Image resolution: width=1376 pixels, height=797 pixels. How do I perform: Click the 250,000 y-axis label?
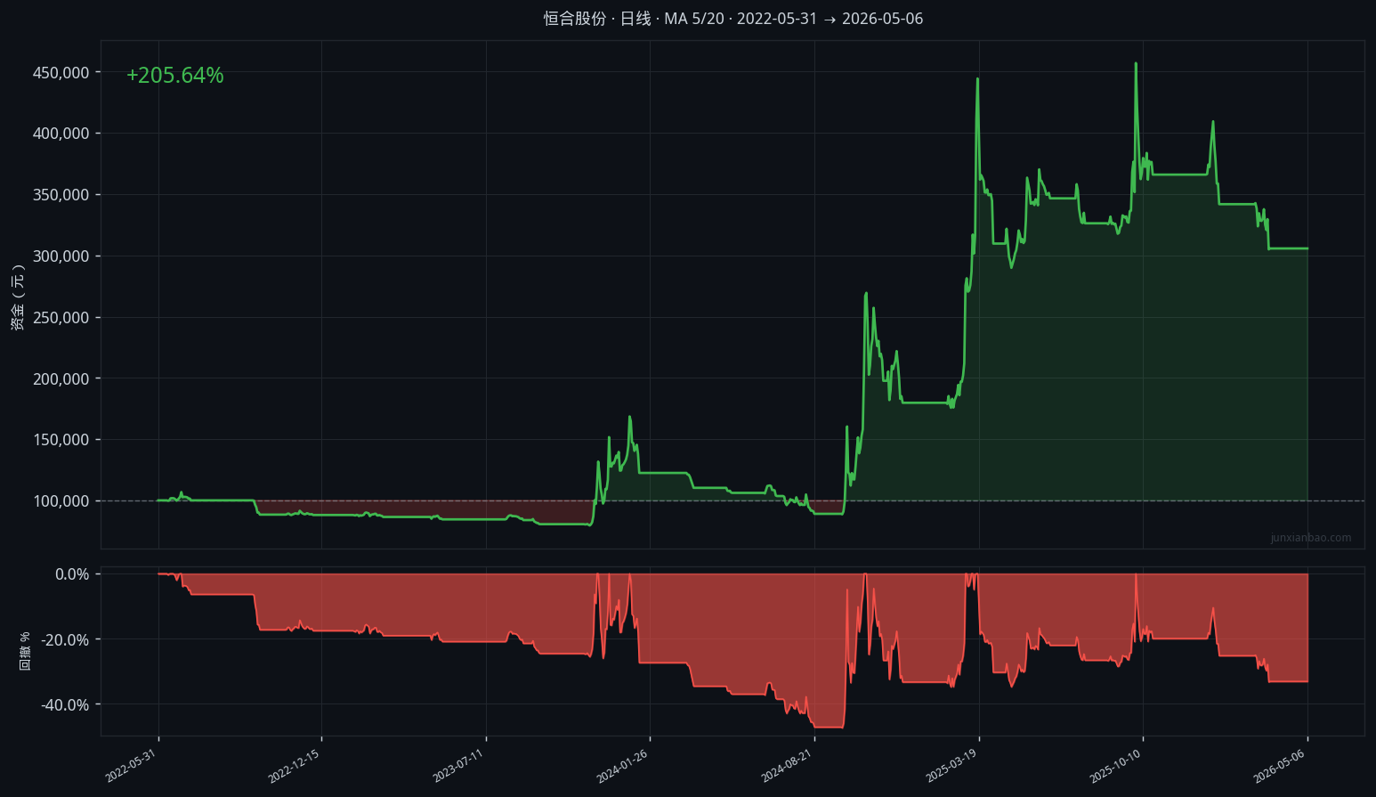(x=61, y=318)
